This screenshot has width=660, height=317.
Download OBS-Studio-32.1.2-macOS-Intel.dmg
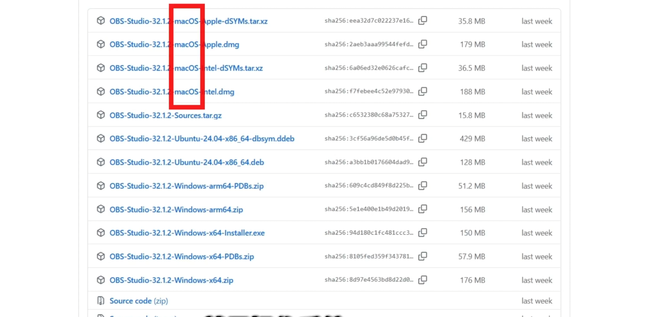[x=172, y=92]
